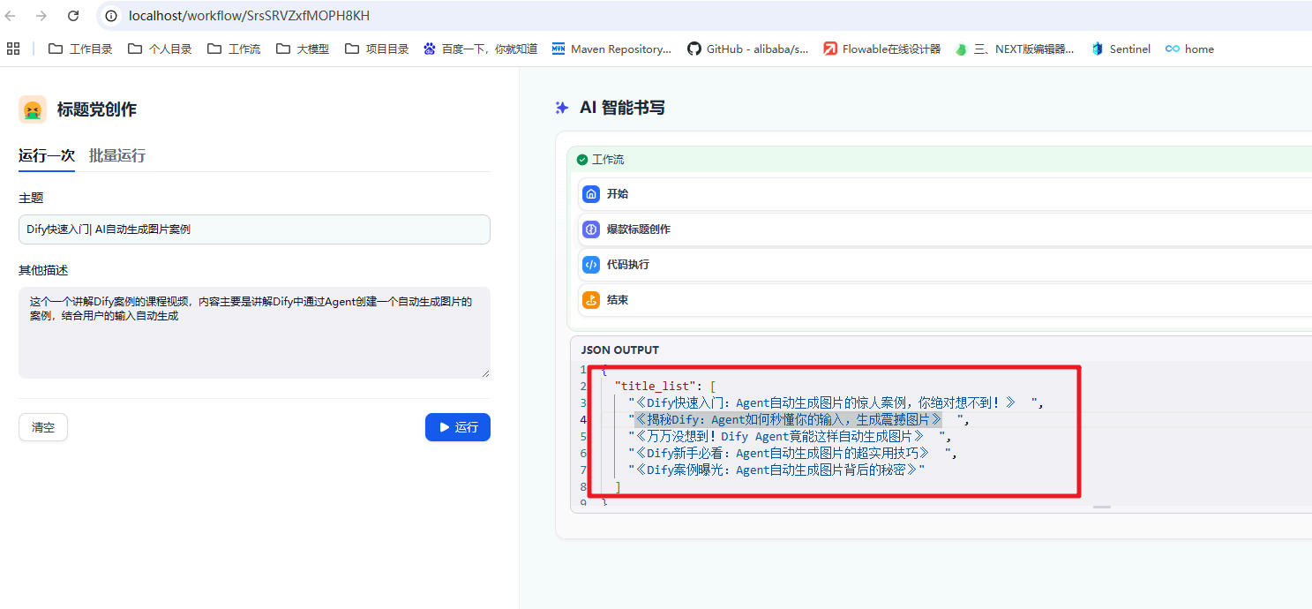Select the 运行一次 tab
The width and height of the screenshot is (1312, 609).
click(x=47, y=156)
